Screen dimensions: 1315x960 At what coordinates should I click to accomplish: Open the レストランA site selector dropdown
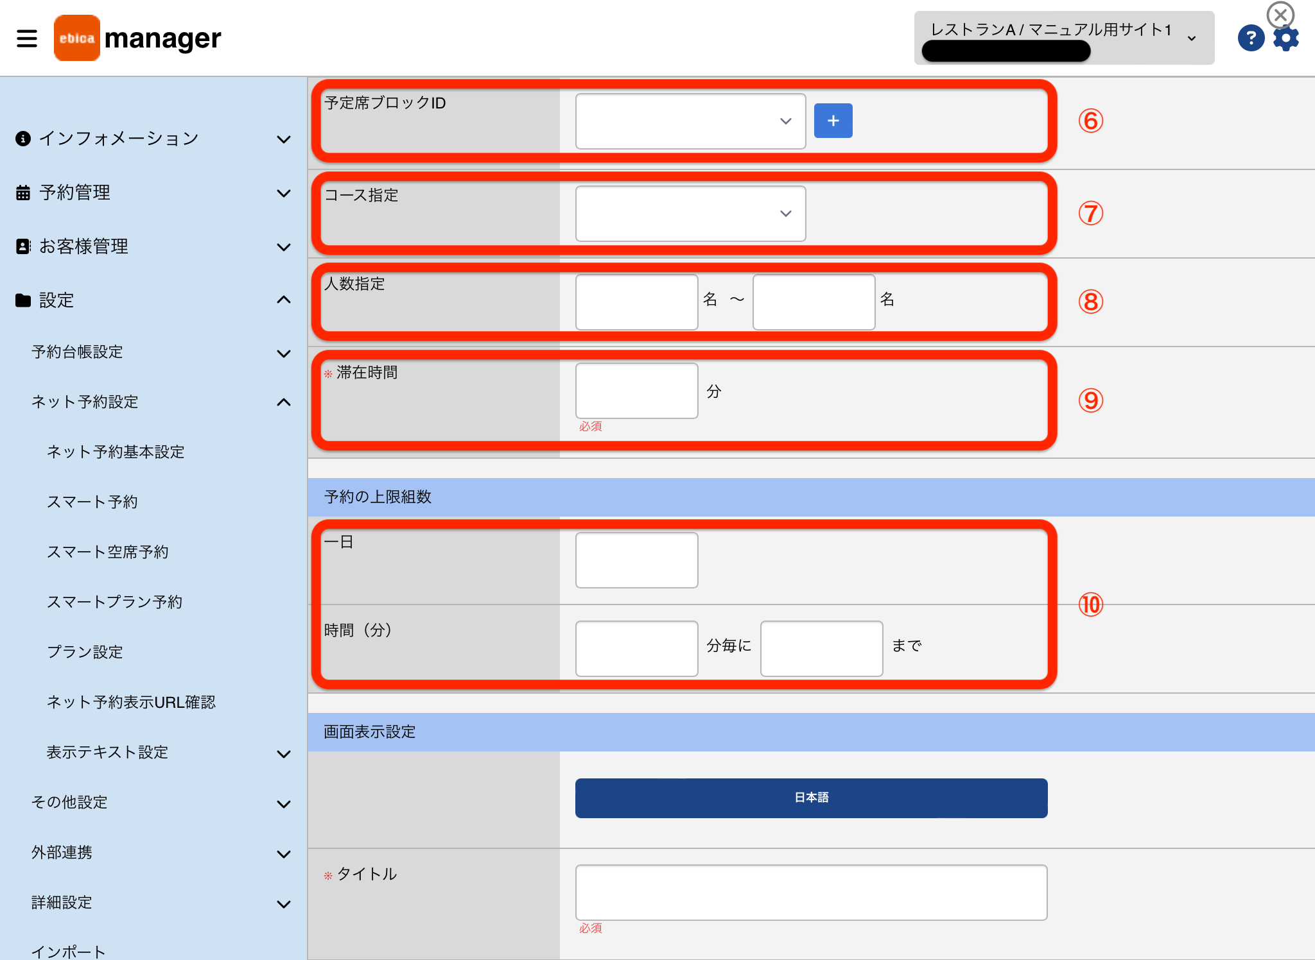(x=1064, y=38)
